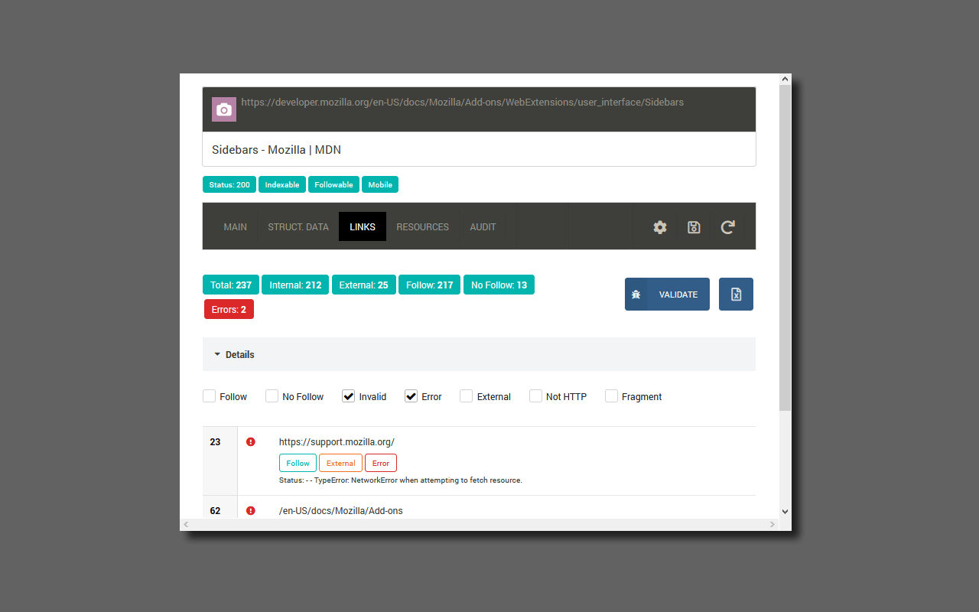This screenshot has height=612, width=979.
Task: Uncheck the Invalid filter checkbox
Action: (348, 396)
